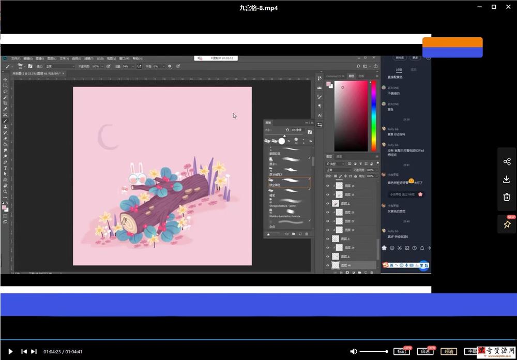Viewport: 517px width, 360px height.
Task: Open the brush settings panel toggle icon
Action: point(30,66)
